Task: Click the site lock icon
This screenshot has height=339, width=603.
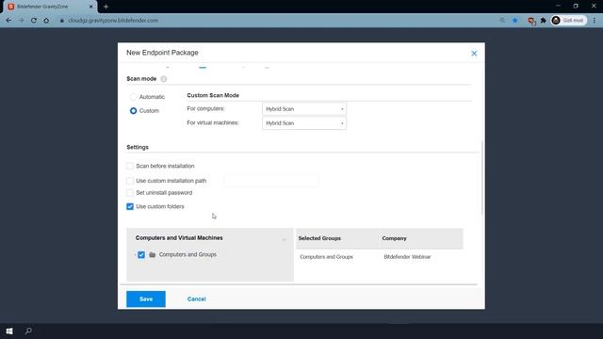Action: 61,21
